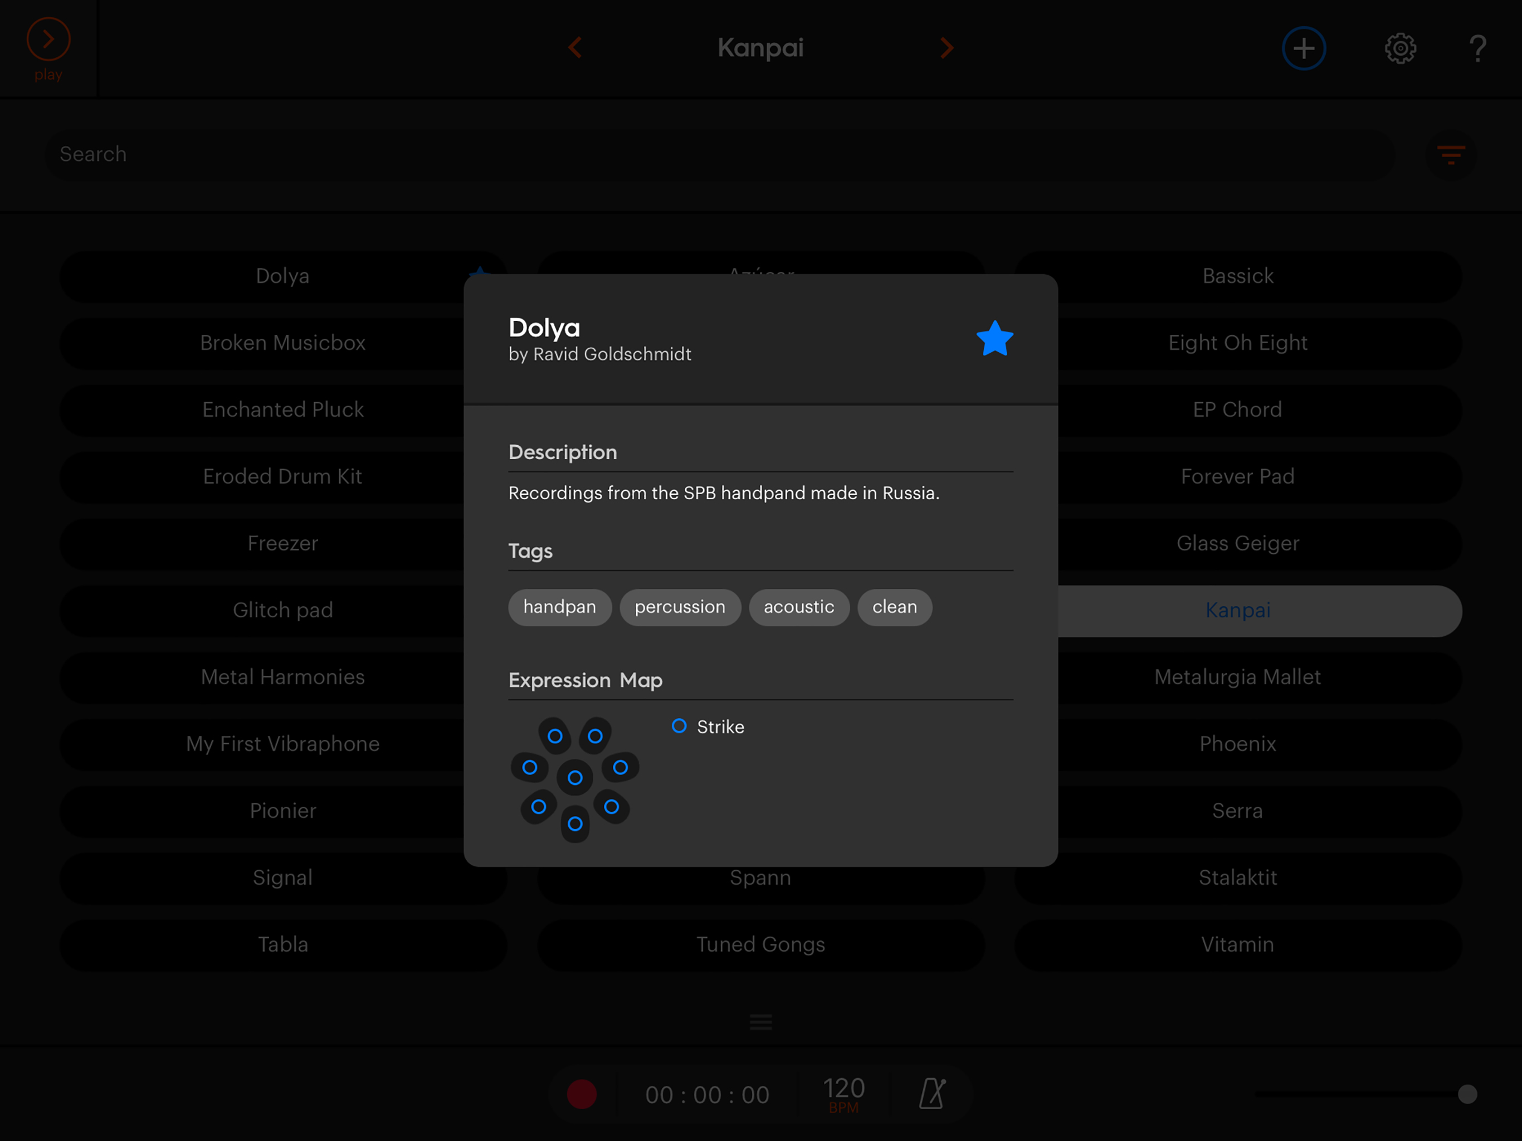The height and width of the screenshot is (1141, 1522).
Task: Click the 120 BPM tempo display
Action: 843,1094
